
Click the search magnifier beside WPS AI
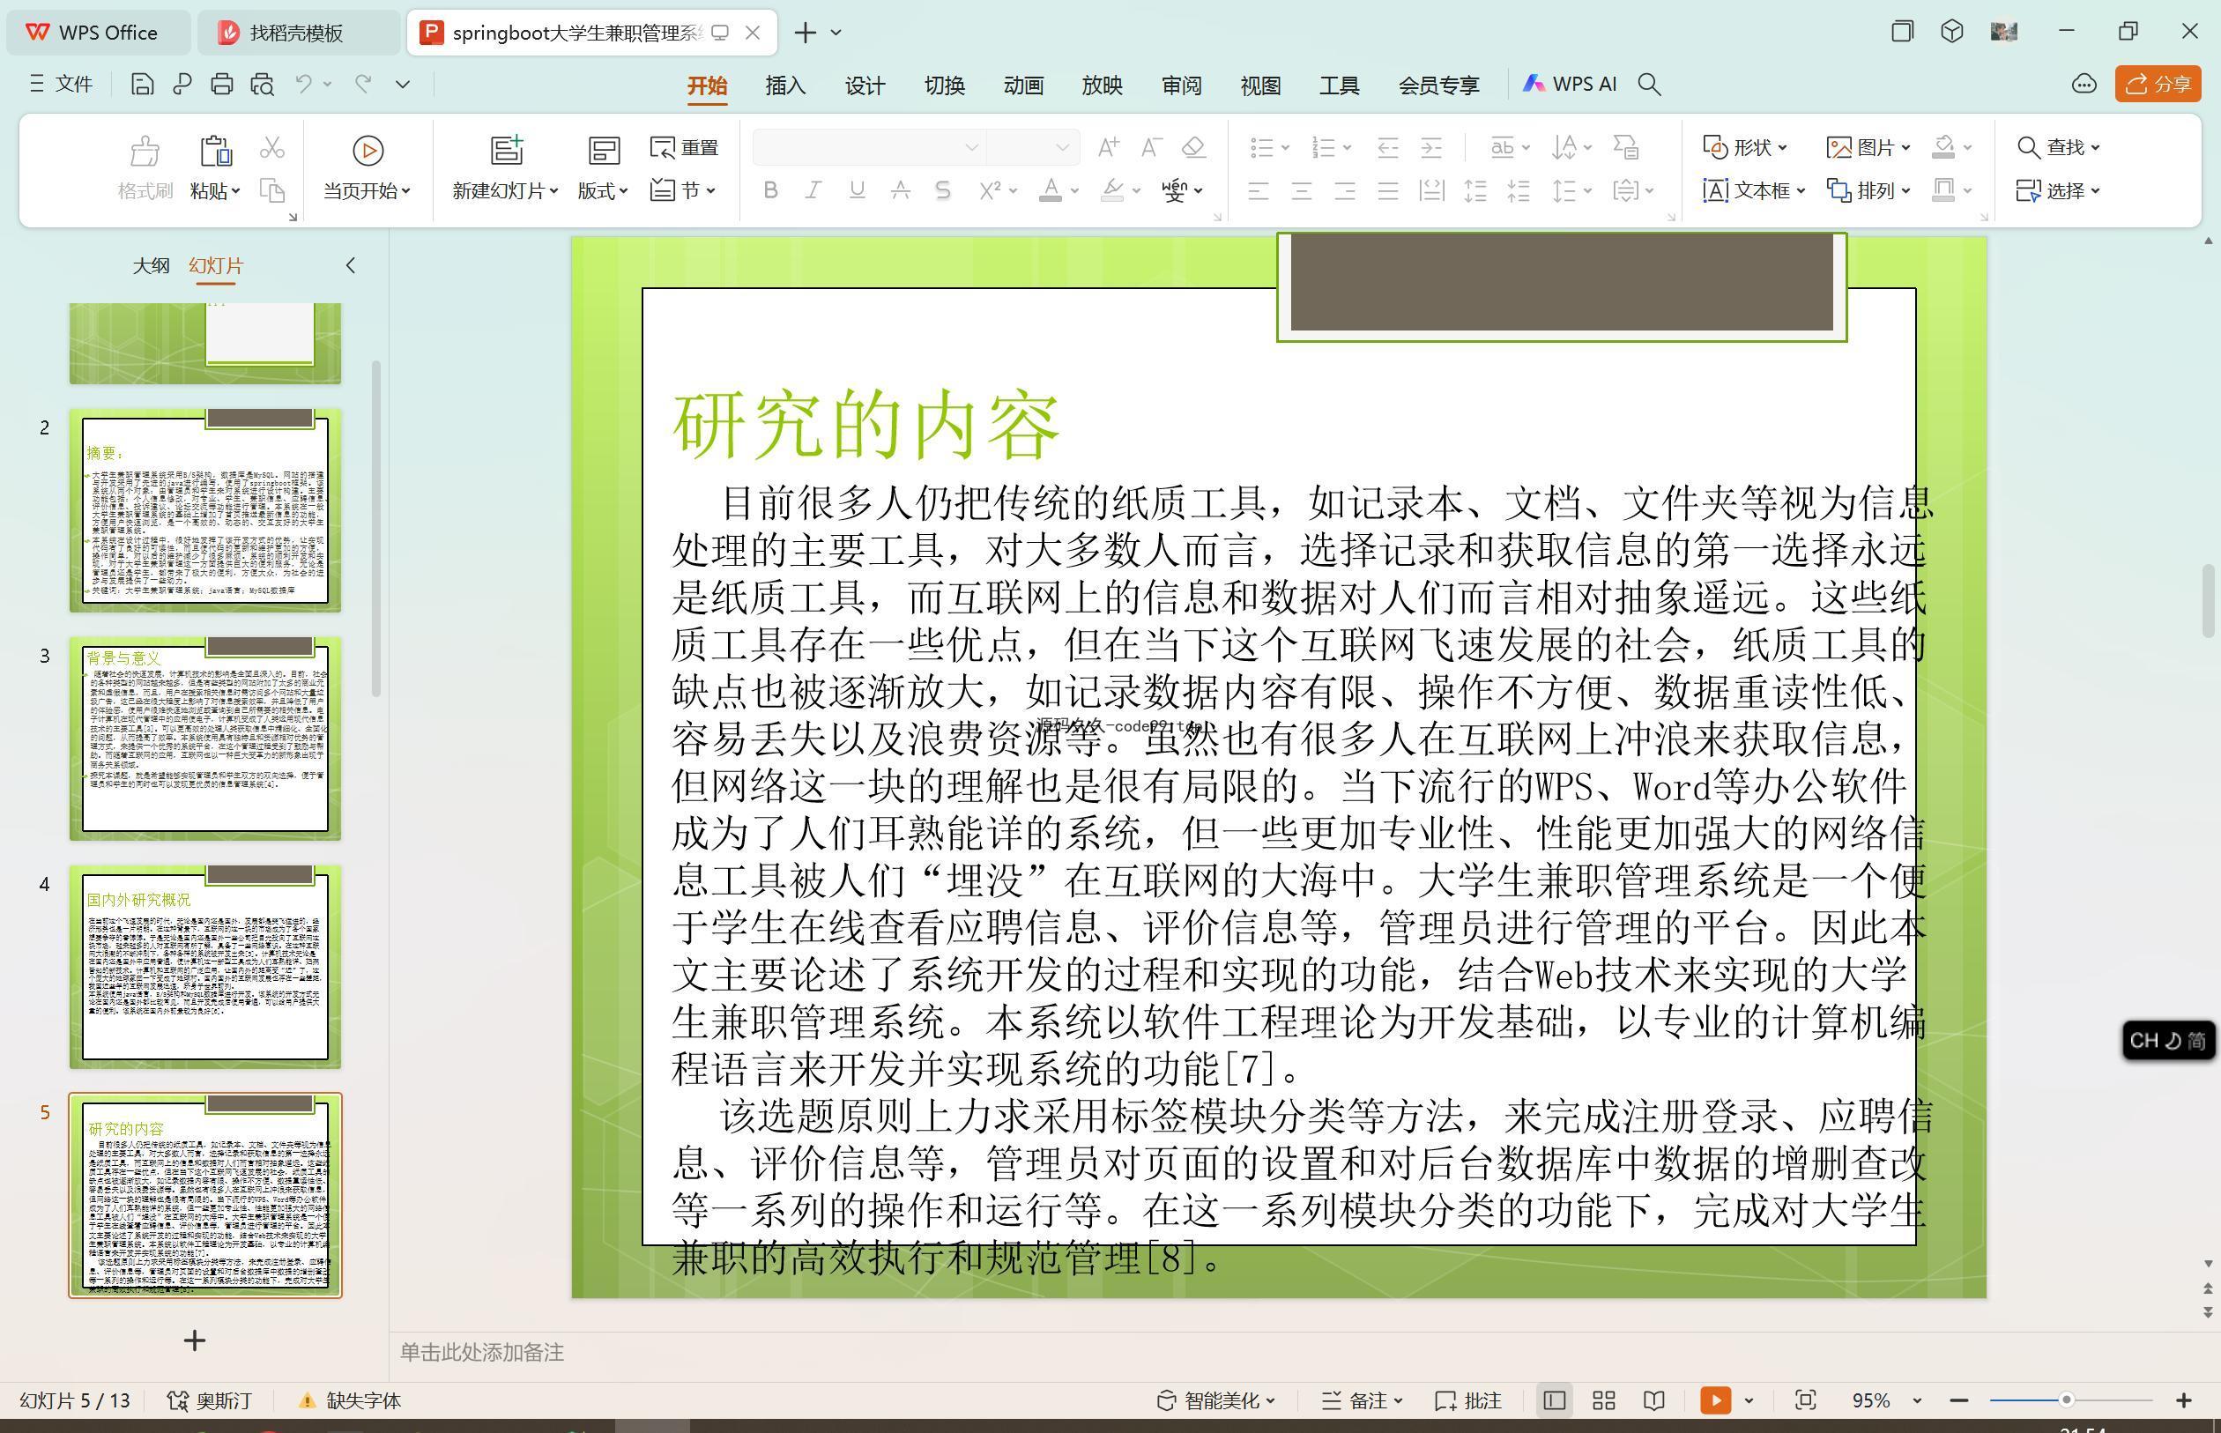click(1650, 85)
